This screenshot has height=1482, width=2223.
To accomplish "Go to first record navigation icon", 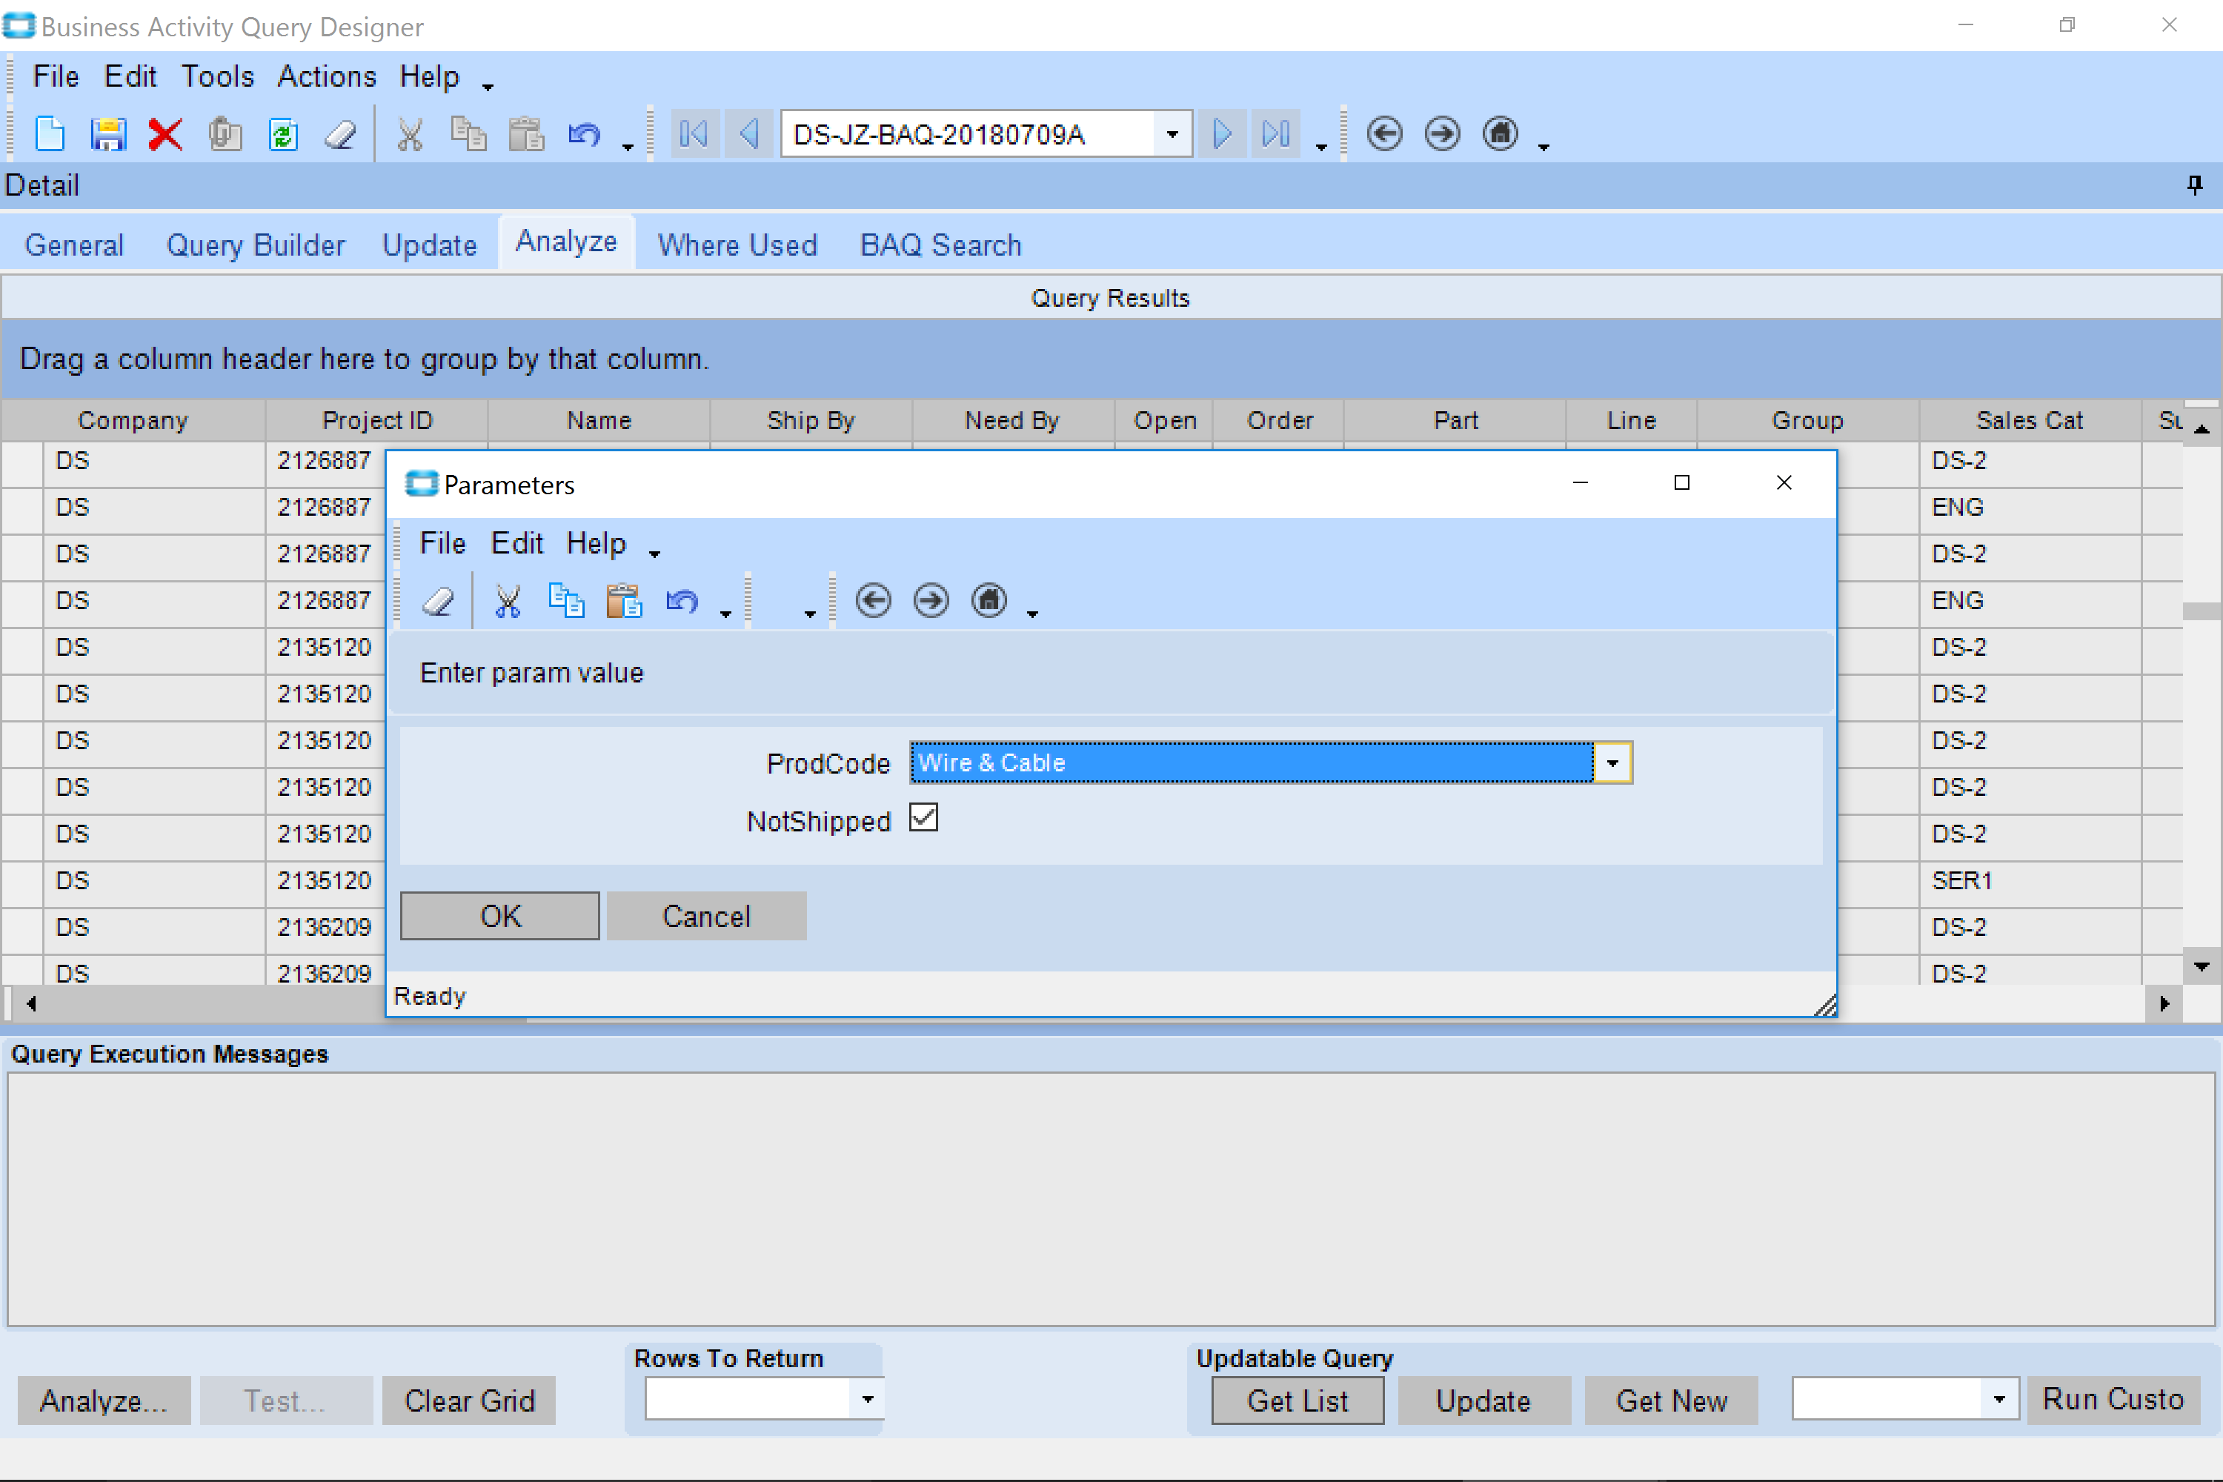I will (x=694, y=134).
